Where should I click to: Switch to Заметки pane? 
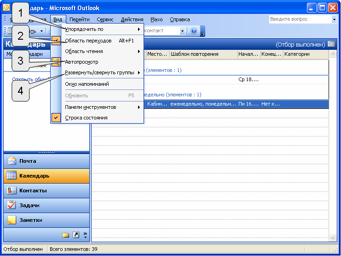pos(46,220)
